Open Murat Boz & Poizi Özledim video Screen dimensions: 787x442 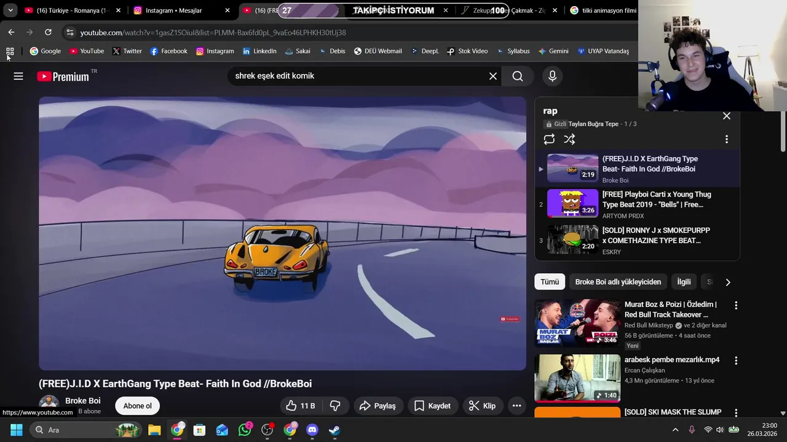point(671,309)
